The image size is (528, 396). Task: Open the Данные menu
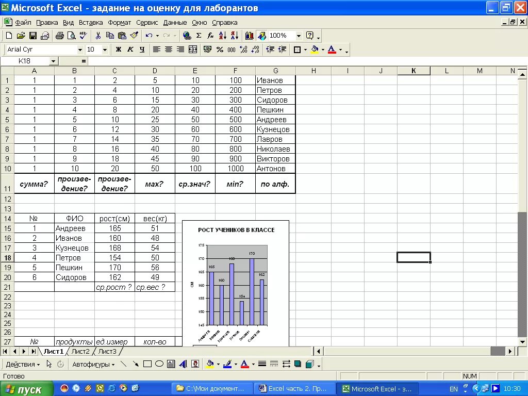[x=175, y=23]
